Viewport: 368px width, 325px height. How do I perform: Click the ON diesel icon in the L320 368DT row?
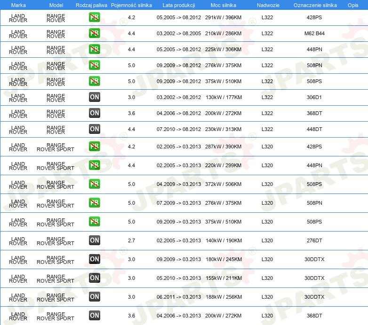click(94, 316)
